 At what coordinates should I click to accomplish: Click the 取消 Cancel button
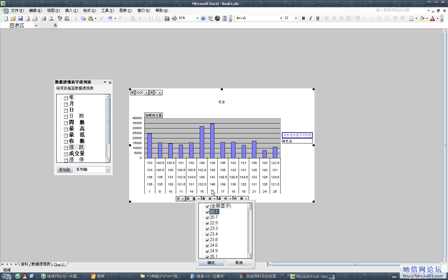tap(239, 263)
